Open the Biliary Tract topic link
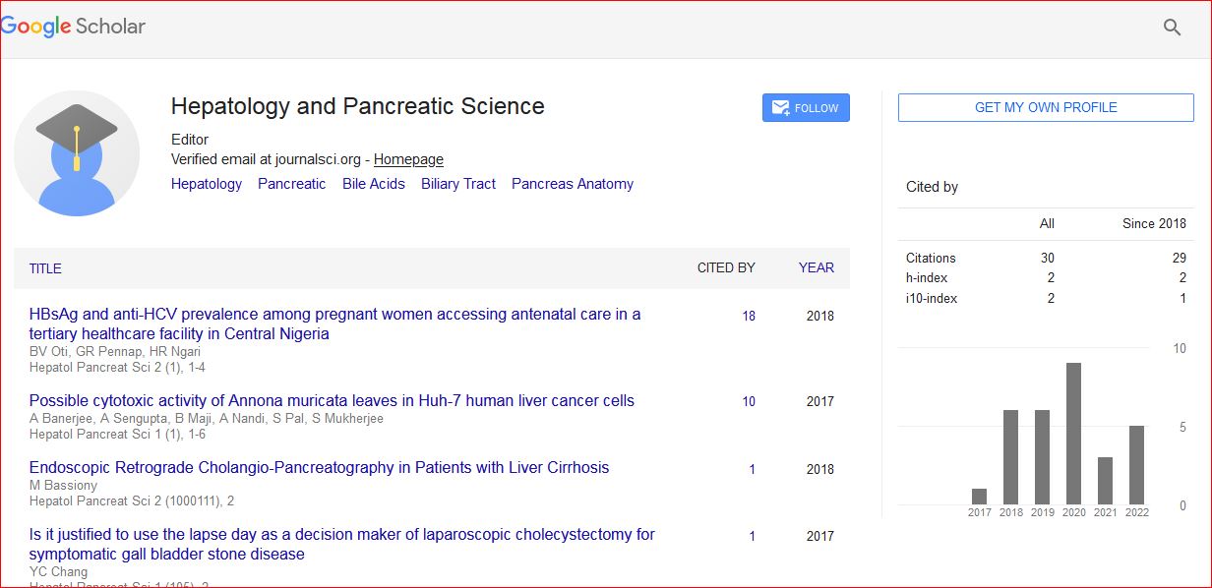Viewport: 1212px width, 588px height. coord(458,184)
